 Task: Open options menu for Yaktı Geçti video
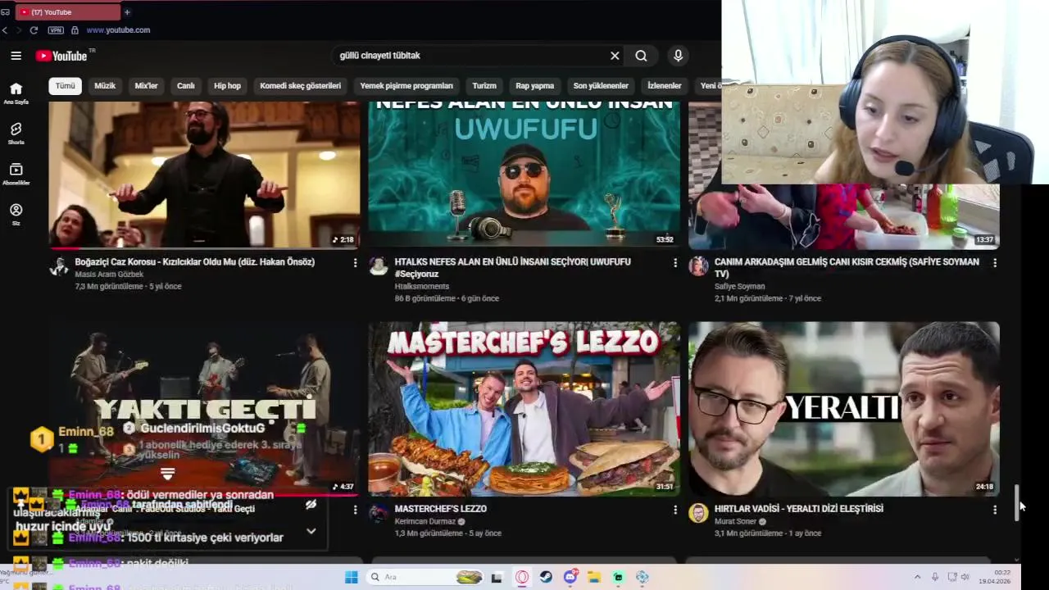click(x=355, y=510)
